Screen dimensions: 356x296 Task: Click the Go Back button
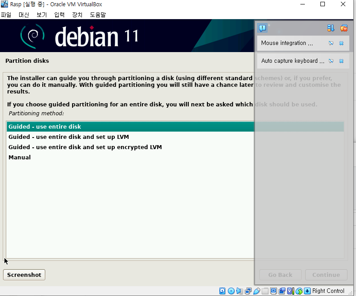(x=280, y=275)
